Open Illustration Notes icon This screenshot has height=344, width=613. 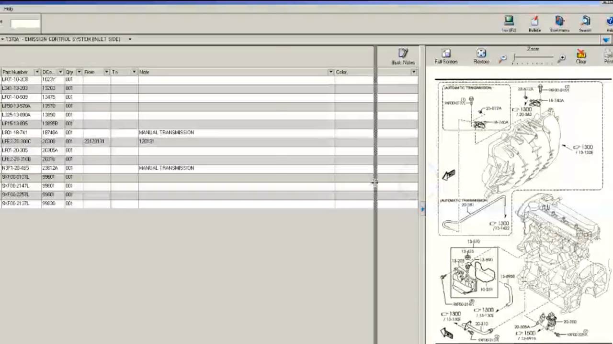pos(403,56)
